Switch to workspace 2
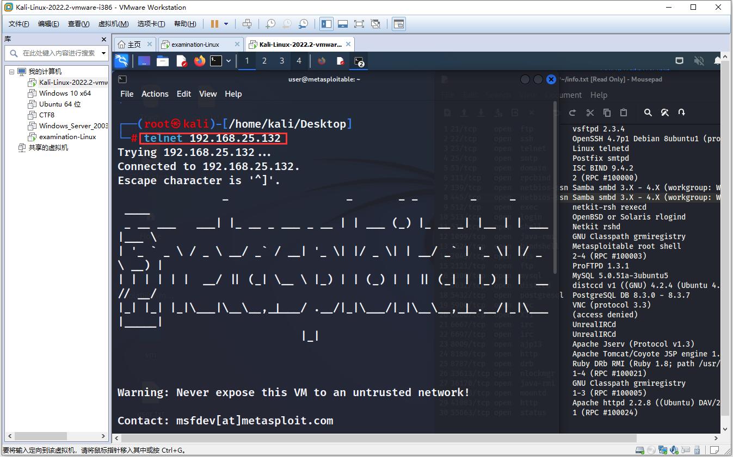 click(264, 61)
